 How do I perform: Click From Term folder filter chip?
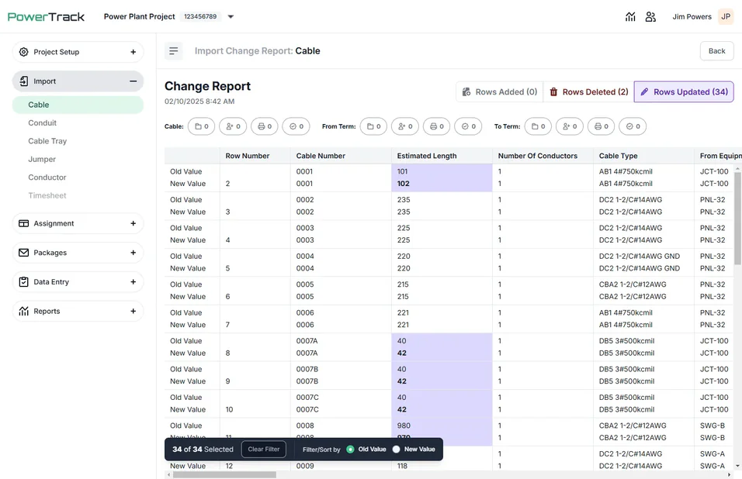click(x=373, y=126)
